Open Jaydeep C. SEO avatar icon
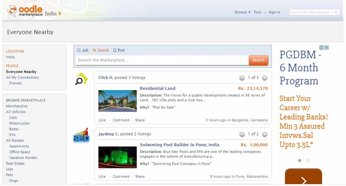Viewport: 346px width, 186px height. (81, 135)
